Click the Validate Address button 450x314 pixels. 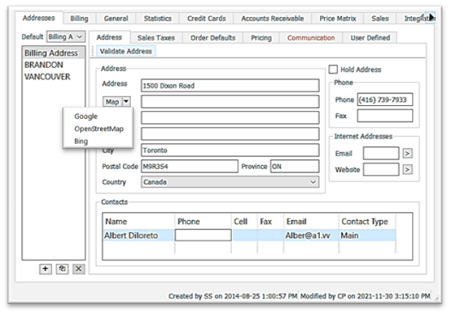click(126, 51)
